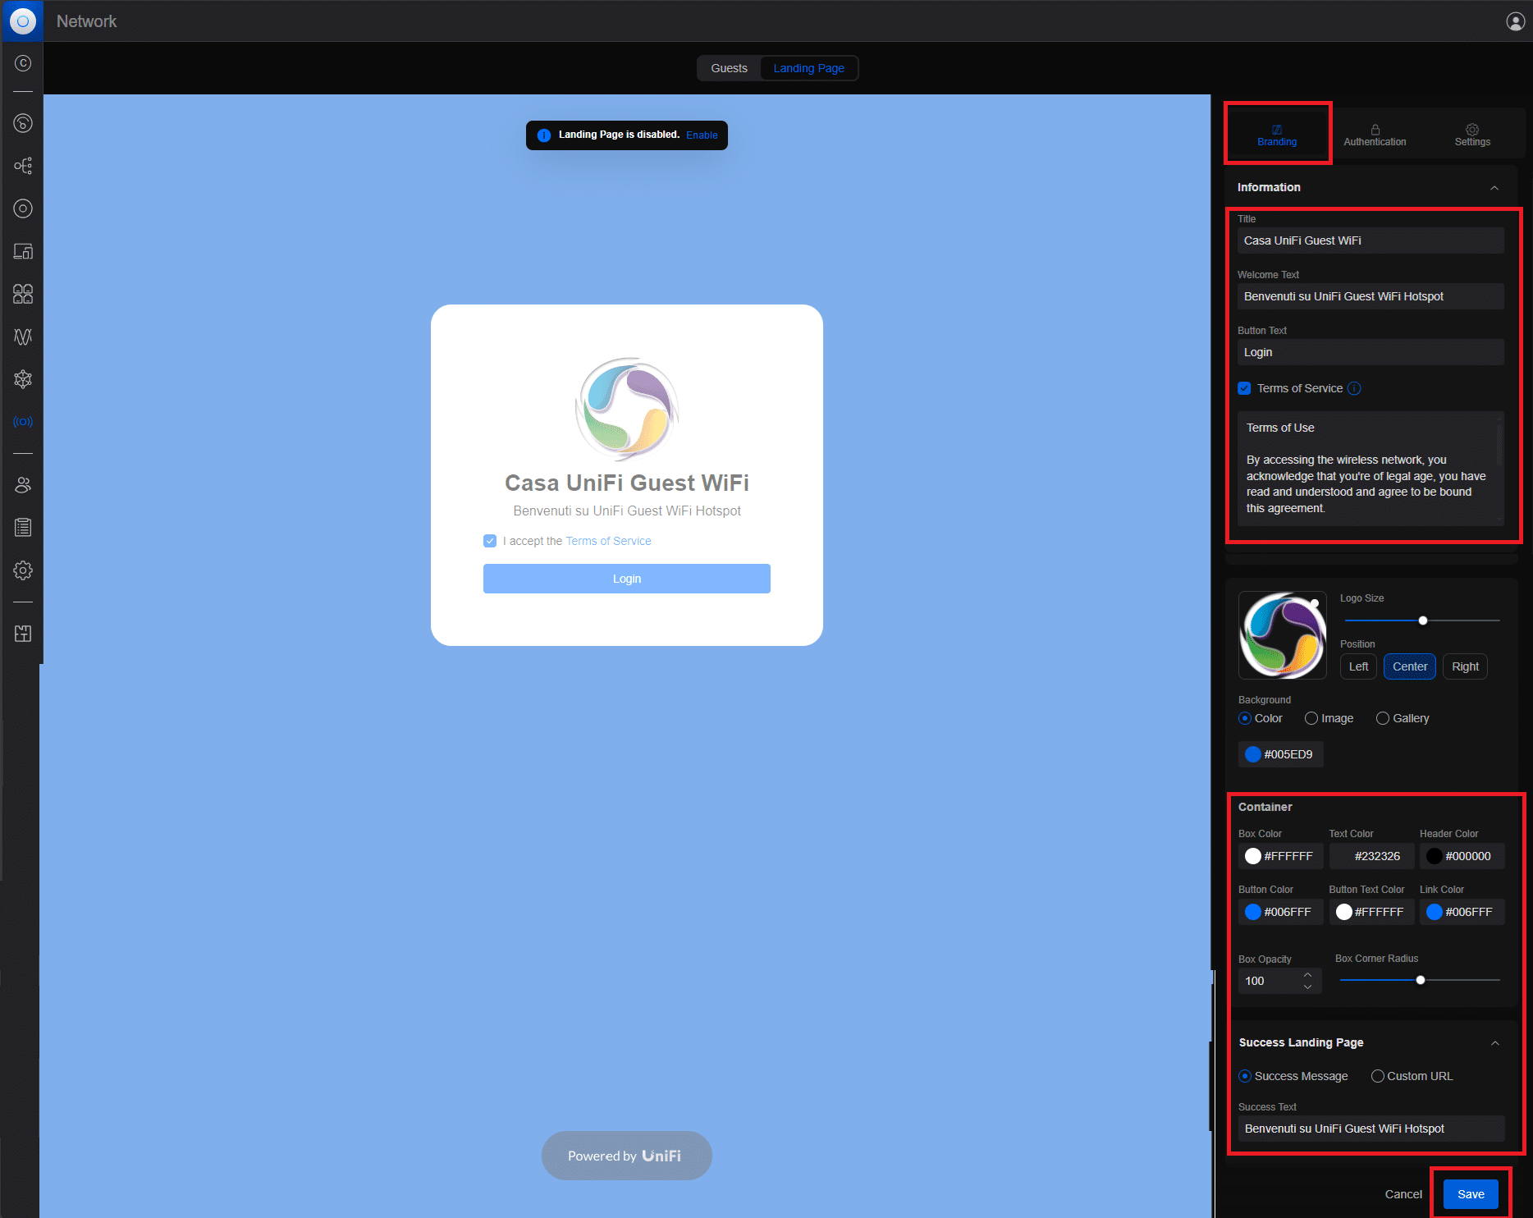
Task: Adjust the Logo Size slider
Action: (x=1423, y=620)
